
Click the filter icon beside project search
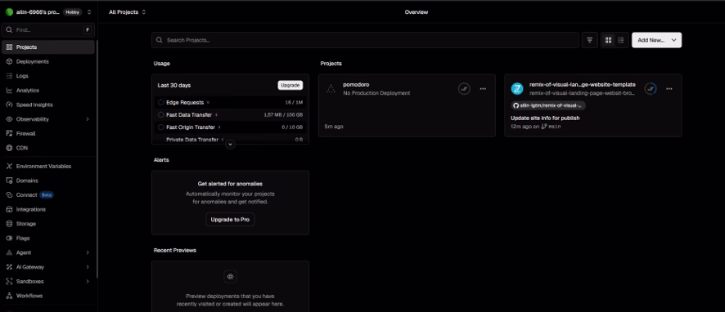pos(589,40)
